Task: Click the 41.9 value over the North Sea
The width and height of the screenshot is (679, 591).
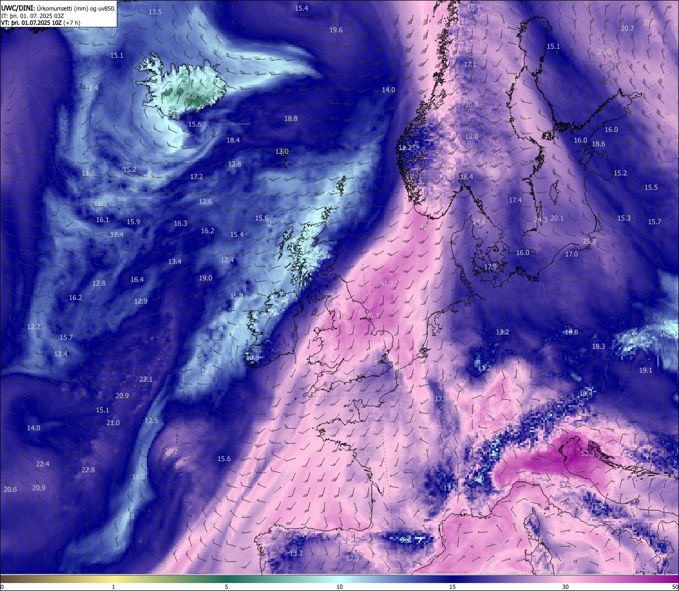Action: point(387,284)
